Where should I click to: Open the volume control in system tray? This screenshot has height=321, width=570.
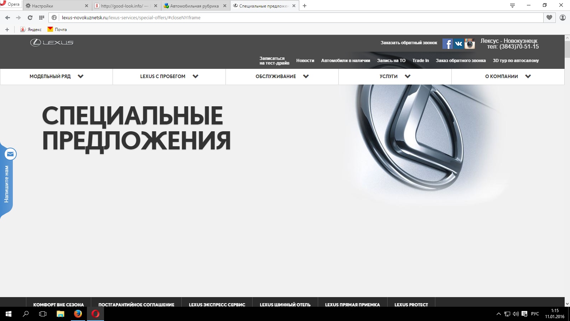pyautogui.click(x=515, y=314)
